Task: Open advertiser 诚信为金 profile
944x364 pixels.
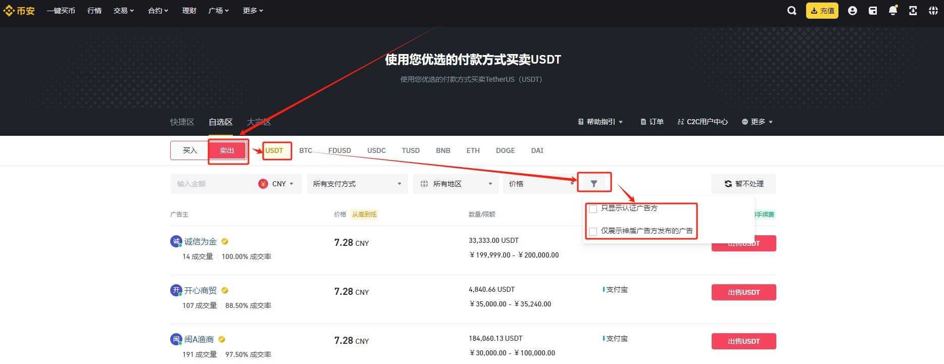Action: click(x=201, y=241)
